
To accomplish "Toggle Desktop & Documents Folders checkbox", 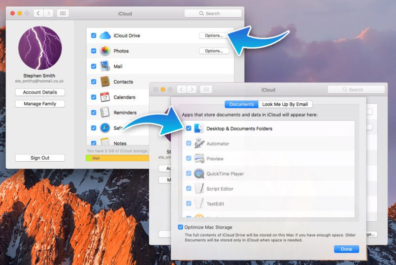I will pos(189,128).
